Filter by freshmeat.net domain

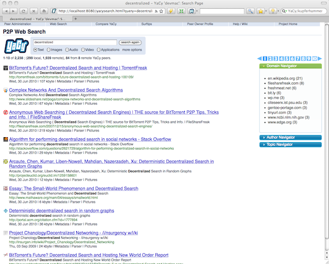pyautogui.click(x=282, y=88)
